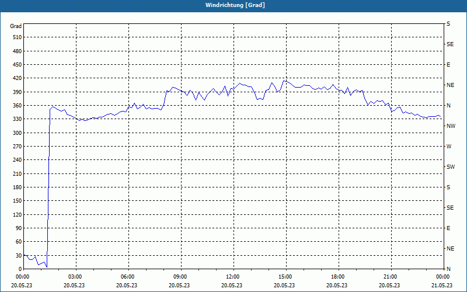Click the E compass label on the 90 gridline

pos(448,228)
